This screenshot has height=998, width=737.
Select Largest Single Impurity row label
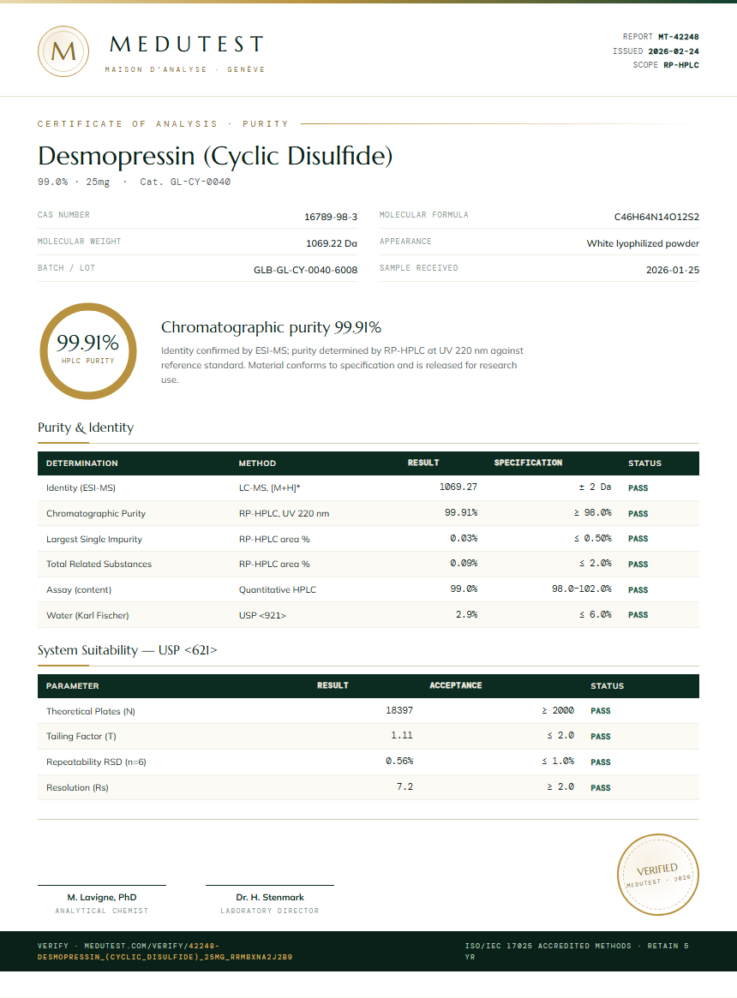pyautogui.click(x=93, y=539)
